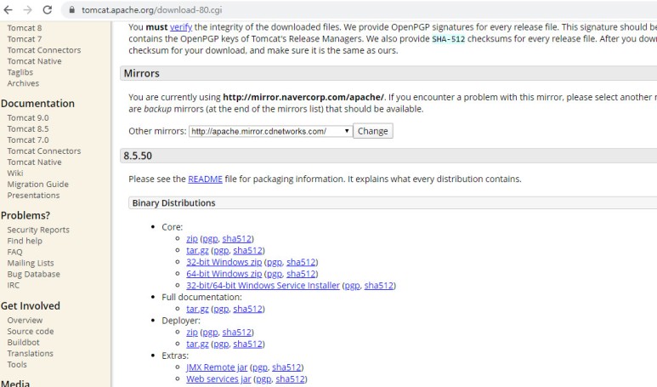Open Presentations in the sidebar
Image resolution: width=657 pixels, height=387 pixels.
tap(33, 196)
